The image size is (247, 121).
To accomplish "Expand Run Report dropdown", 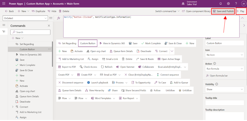I will 137,98.
